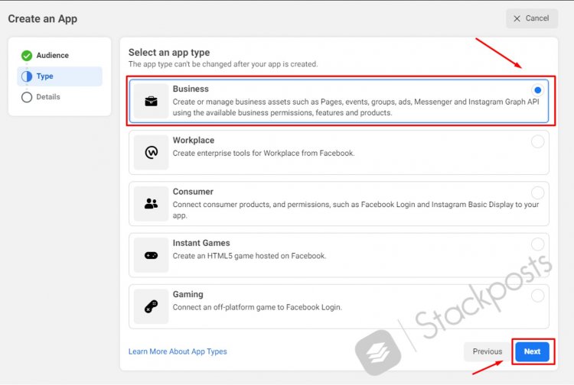Click 'Create an HTML5 game hosted' description
574x385 pixels.
click(249, 256)
